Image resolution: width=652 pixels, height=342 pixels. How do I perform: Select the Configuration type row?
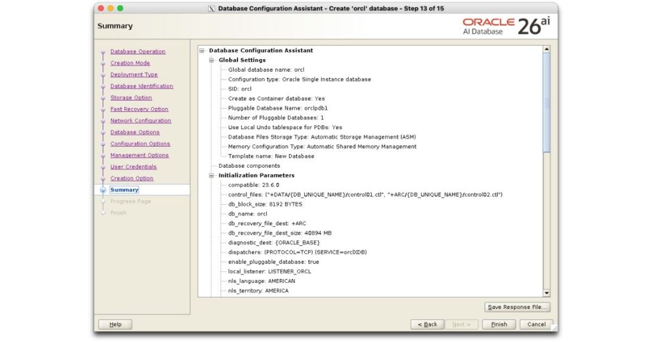(x=299, y=79)
